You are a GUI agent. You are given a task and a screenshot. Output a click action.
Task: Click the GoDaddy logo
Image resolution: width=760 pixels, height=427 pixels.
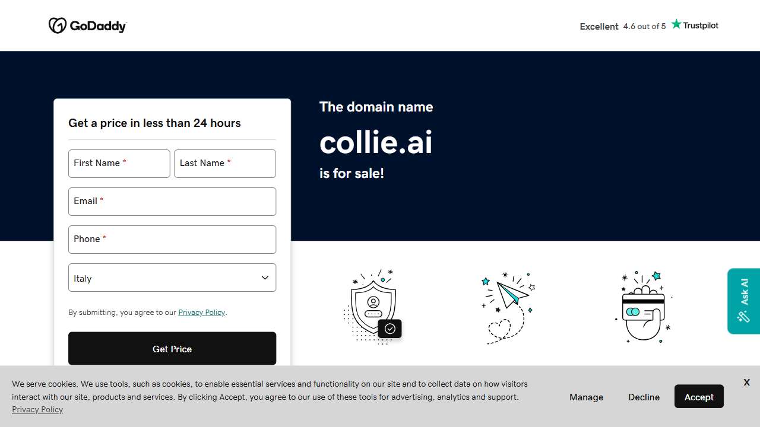[x=87, y=25]
